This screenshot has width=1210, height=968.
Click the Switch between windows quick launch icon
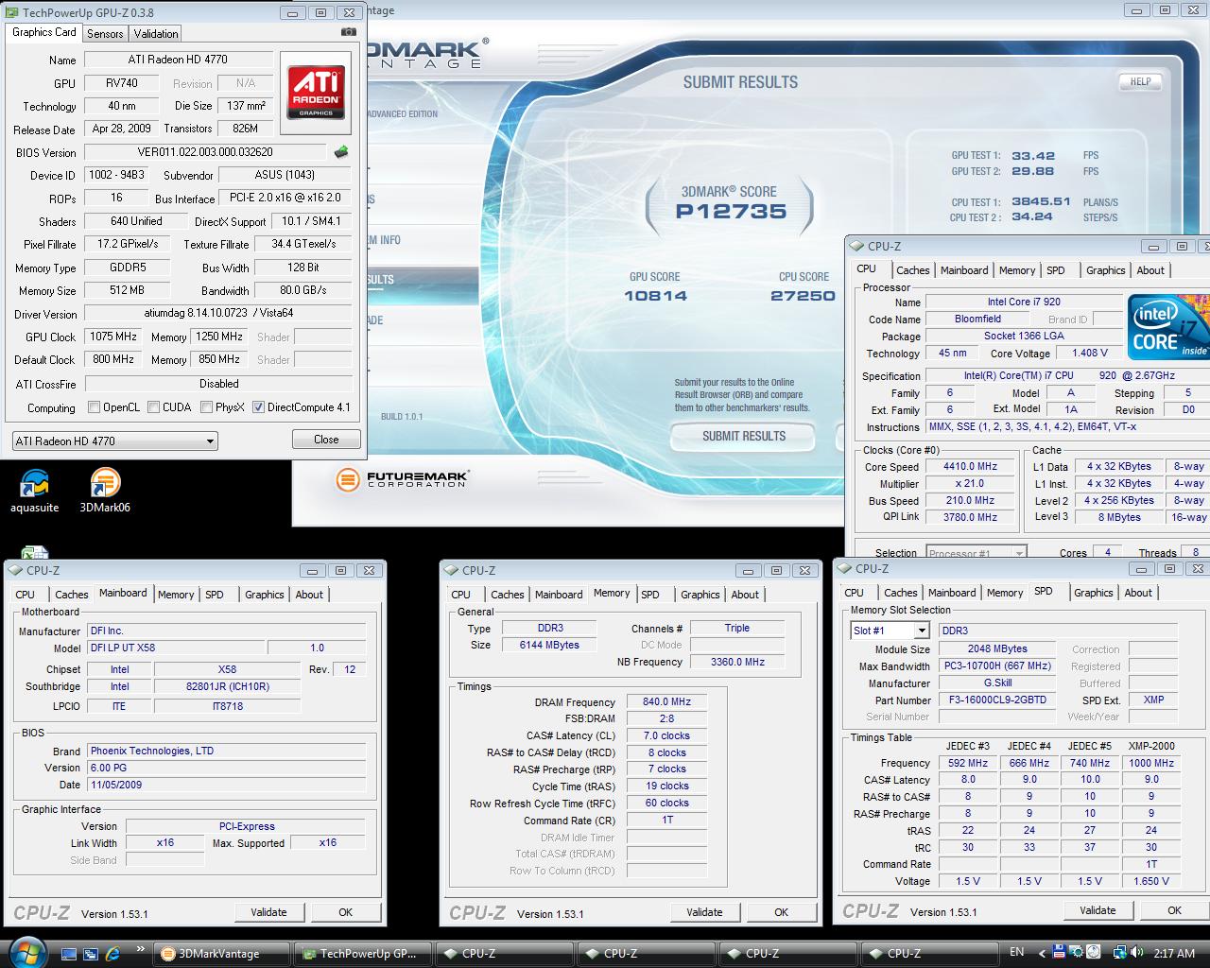coord(91,953)
